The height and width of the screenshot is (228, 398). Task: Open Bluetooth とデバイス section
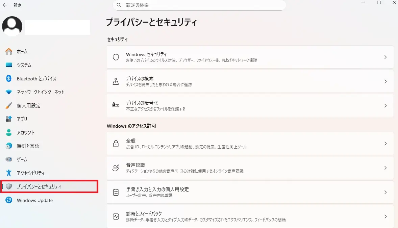[49, 78]
